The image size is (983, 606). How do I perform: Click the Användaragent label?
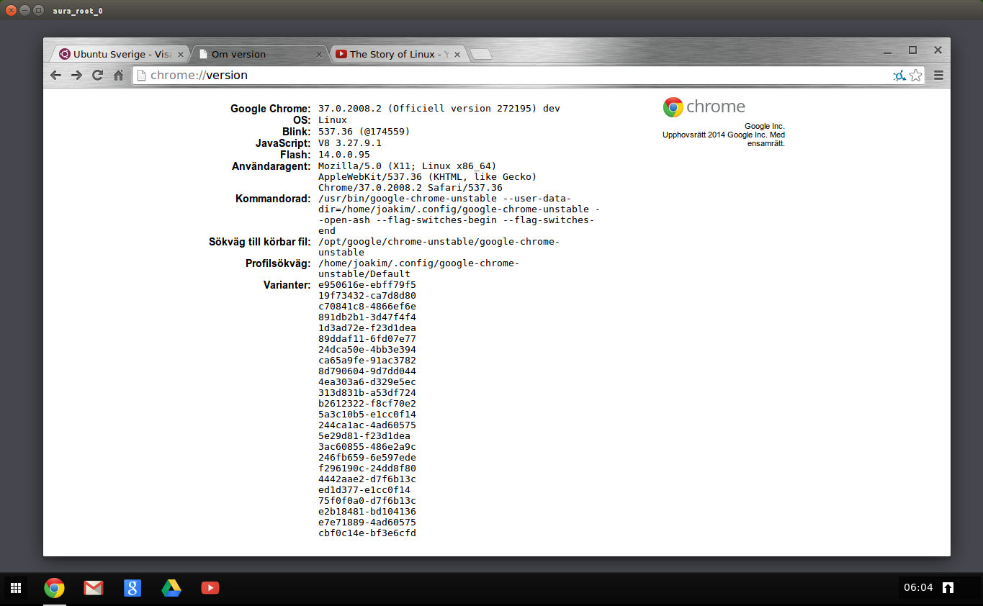pos(271,166)
